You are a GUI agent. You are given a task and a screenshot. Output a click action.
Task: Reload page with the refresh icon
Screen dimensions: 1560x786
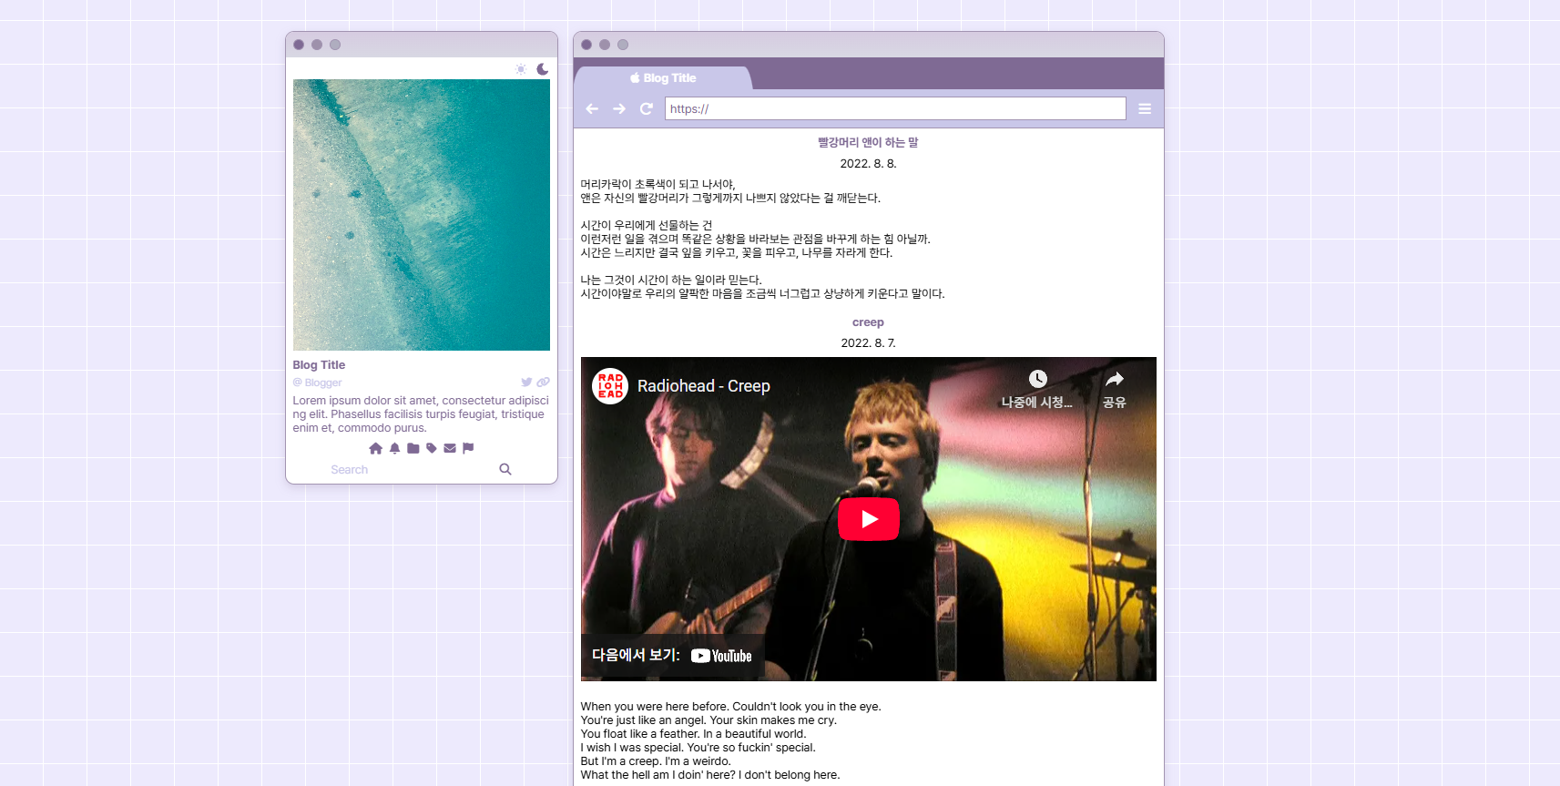pos(647,108)
